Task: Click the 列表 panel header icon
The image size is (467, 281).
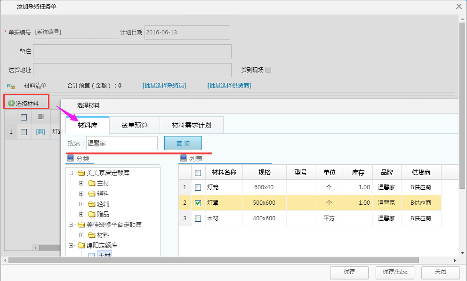Action: tap(182, 159)
